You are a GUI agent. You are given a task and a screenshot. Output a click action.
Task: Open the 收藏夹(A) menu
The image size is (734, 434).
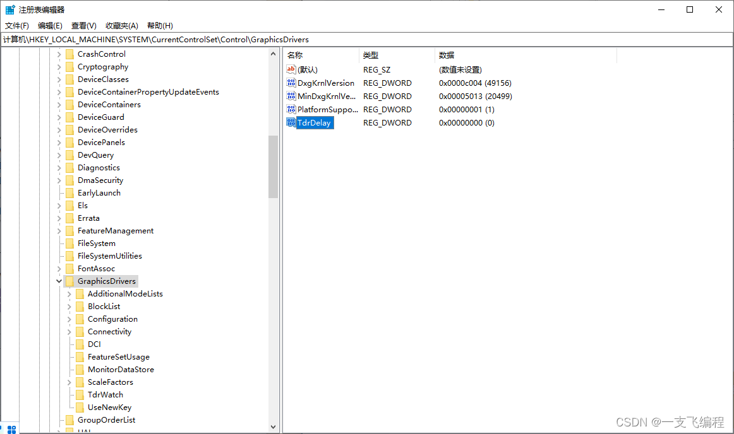122,26
